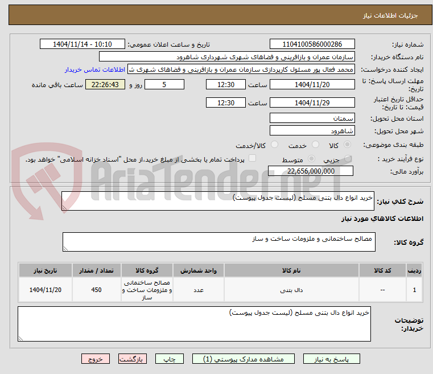
Task: Click the پاسخ به نیاز button
Action: click(331, 359)
